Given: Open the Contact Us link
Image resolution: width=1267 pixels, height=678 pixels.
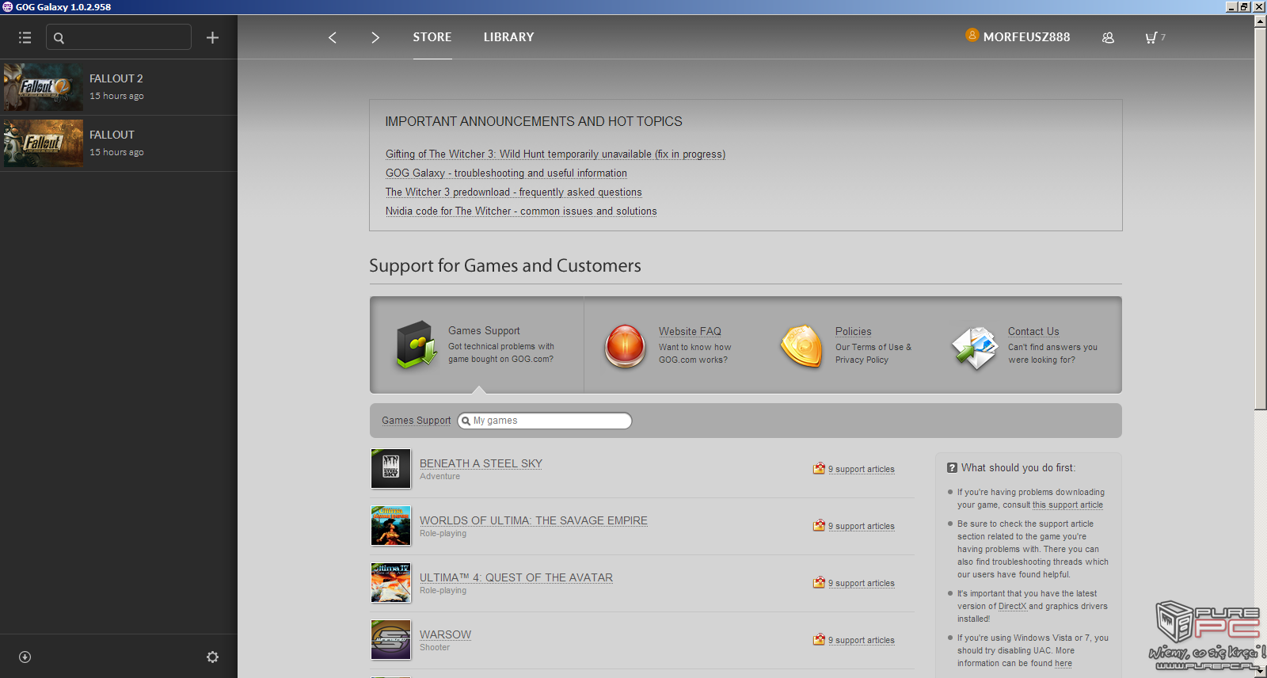Looking at the screenshot, I should (1033, 332).
